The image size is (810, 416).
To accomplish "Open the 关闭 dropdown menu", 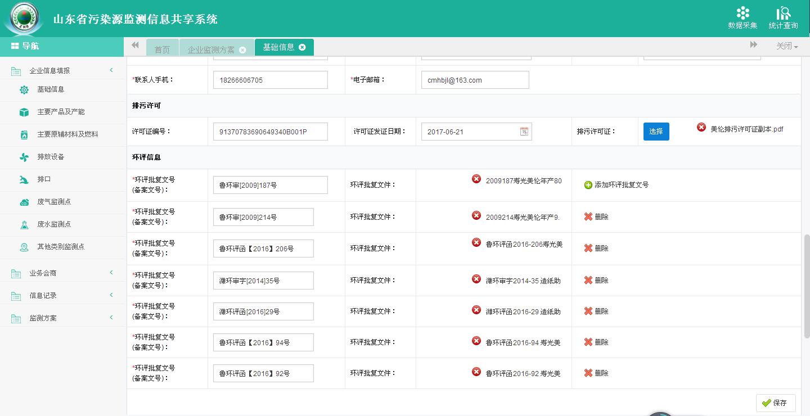I will pyautogui.click(x=787, y=46).
